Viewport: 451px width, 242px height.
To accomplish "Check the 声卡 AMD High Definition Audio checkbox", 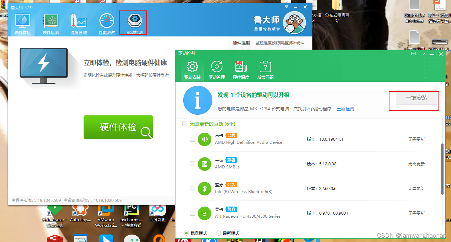I will [x=192, y=139].
